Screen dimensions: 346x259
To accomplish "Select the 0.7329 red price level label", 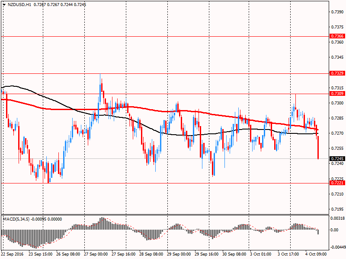I will 337,73.
